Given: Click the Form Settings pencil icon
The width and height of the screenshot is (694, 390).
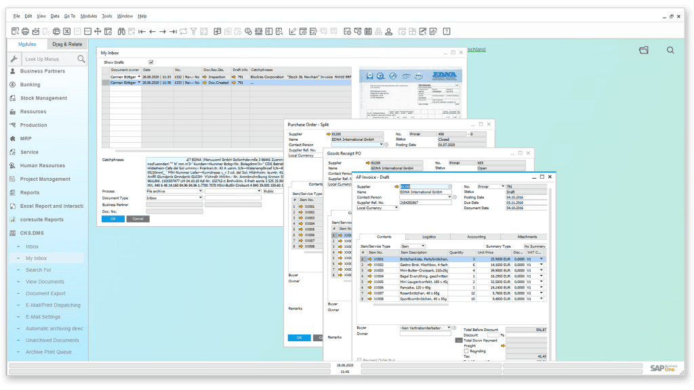Looking at the screenshot, I should pos(292,31).
